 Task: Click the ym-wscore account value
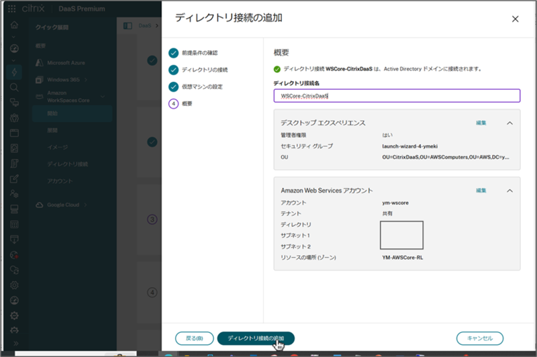(x=395, y=203)
